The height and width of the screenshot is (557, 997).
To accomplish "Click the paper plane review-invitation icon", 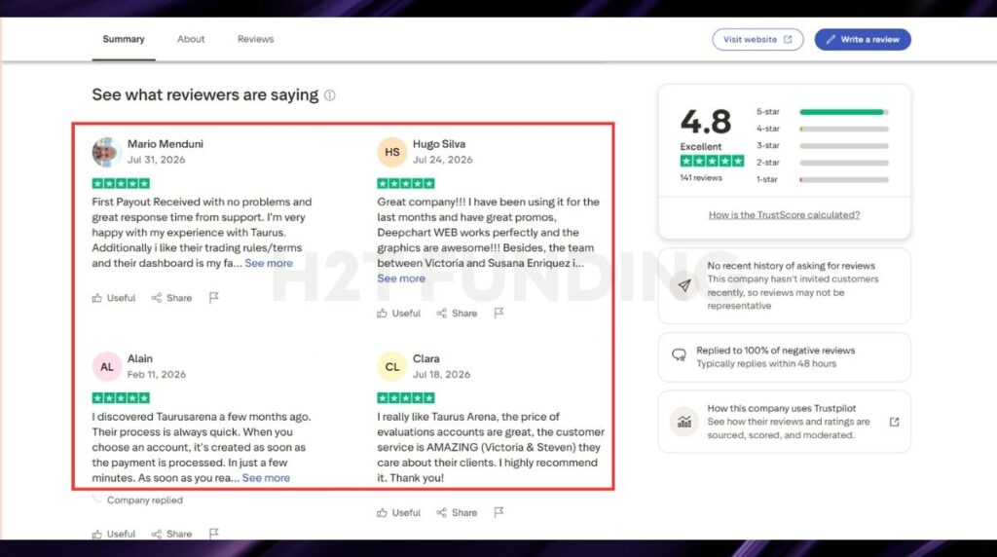I will [x=684, y=285].
